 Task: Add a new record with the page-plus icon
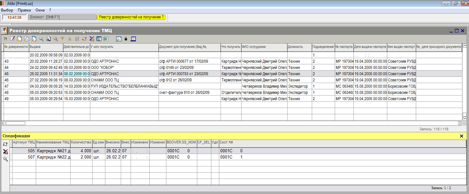[19, 39]
